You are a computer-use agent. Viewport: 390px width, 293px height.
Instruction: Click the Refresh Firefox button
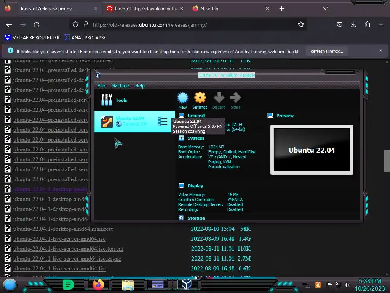point(326,52)
